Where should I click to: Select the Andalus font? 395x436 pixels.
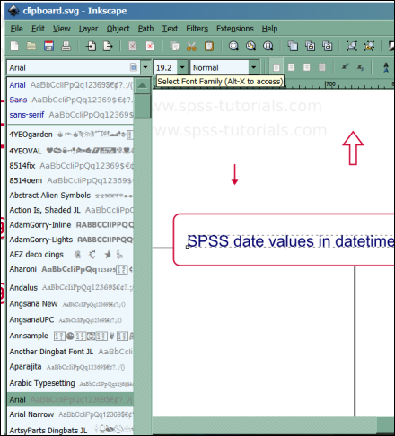coord(70,288)
